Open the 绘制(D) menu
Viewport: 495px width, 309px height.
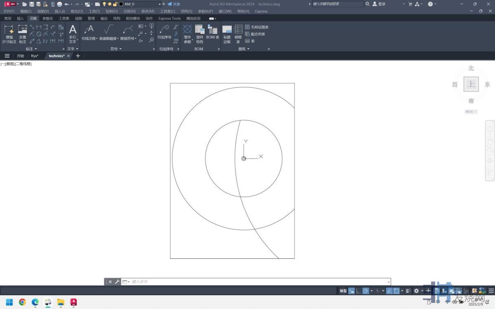tap(111, 12)
